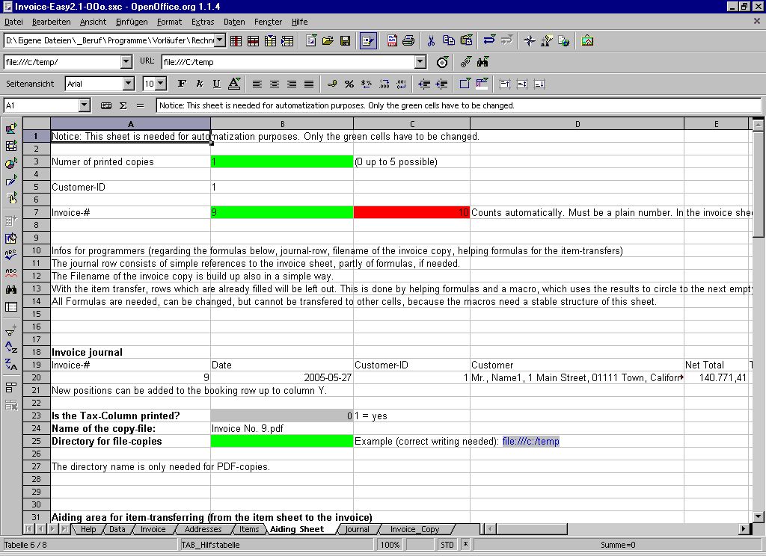
Task: Select column D header
Action: pos(577,124)
